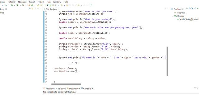The width and height of the screenshot is (199, 112).
Task: Click the green Run button in toolbar
Action: [x=12, y=5]
